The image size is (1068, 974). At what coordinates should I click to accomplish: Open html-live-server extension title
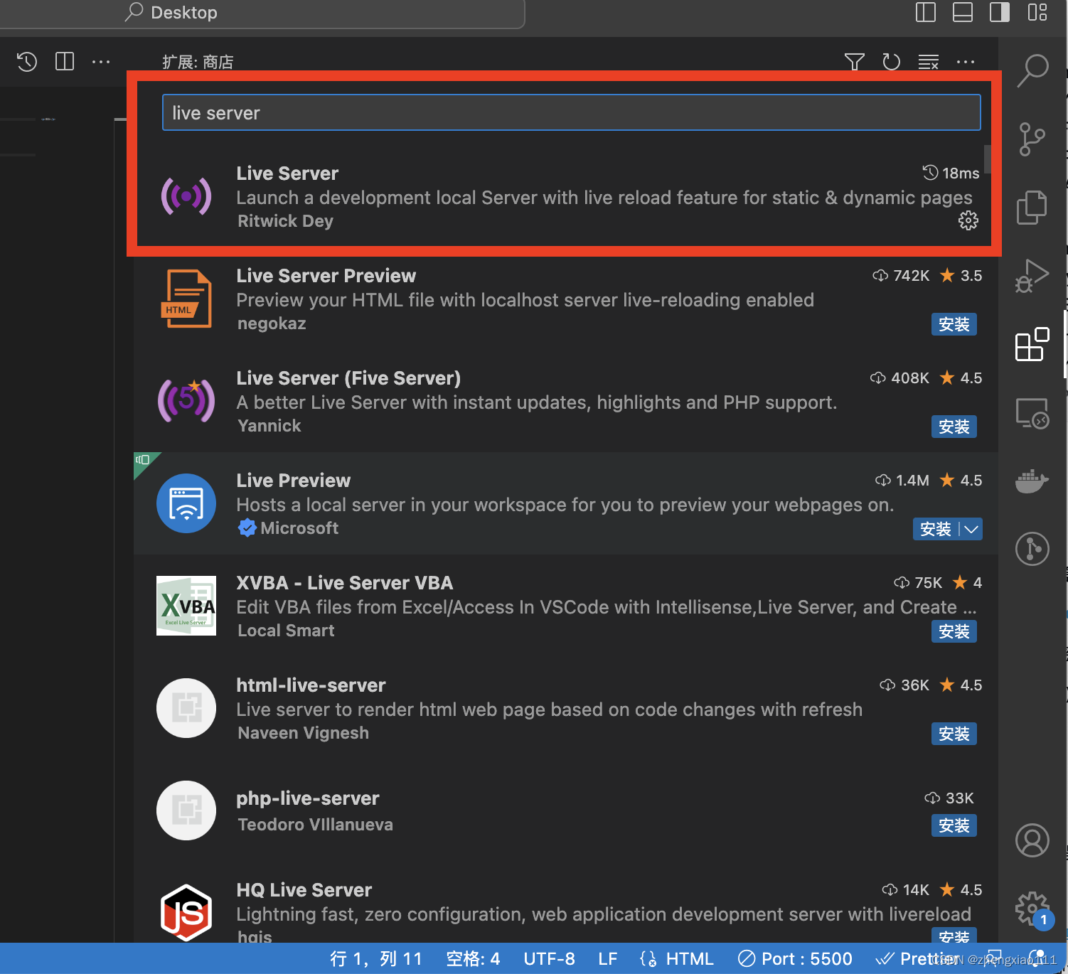point(311,685)
